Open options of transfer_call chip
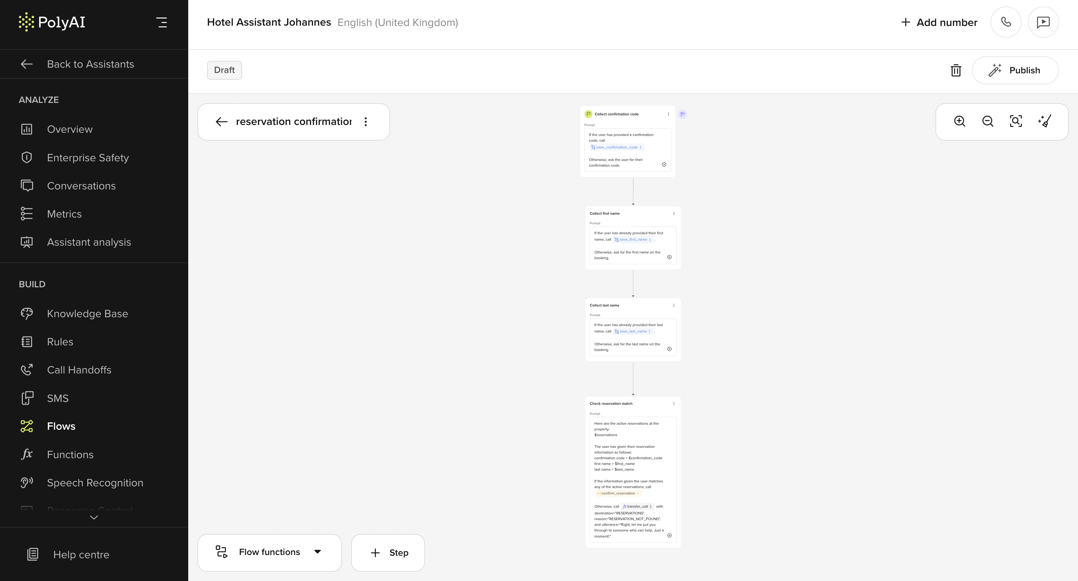 point(651,507)
